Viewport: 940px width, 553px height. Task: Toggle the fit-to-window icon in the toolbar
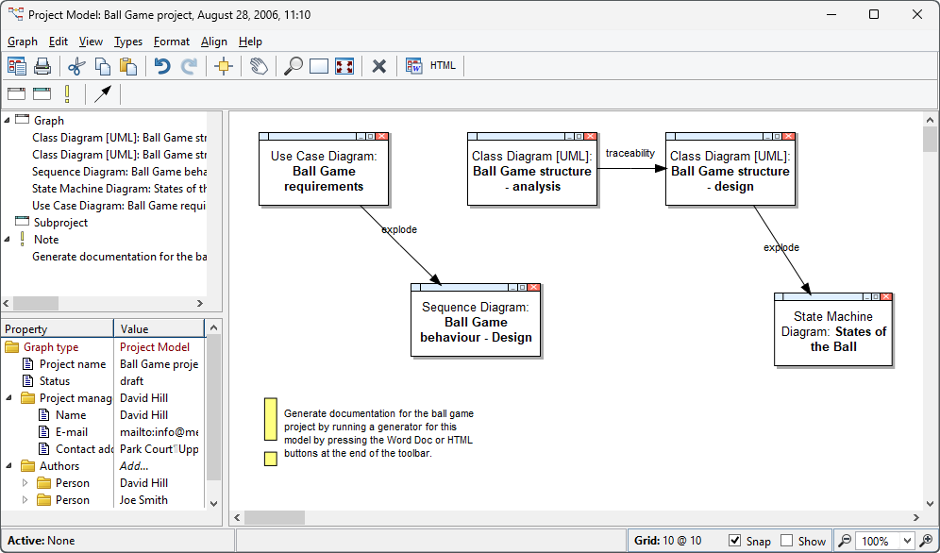click(344, 66)
